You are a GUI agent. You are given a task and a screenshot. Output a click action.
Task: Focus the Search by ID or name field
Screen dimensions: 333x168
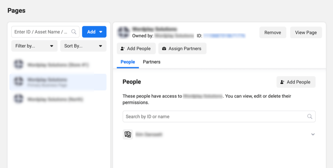coord(214,117)
